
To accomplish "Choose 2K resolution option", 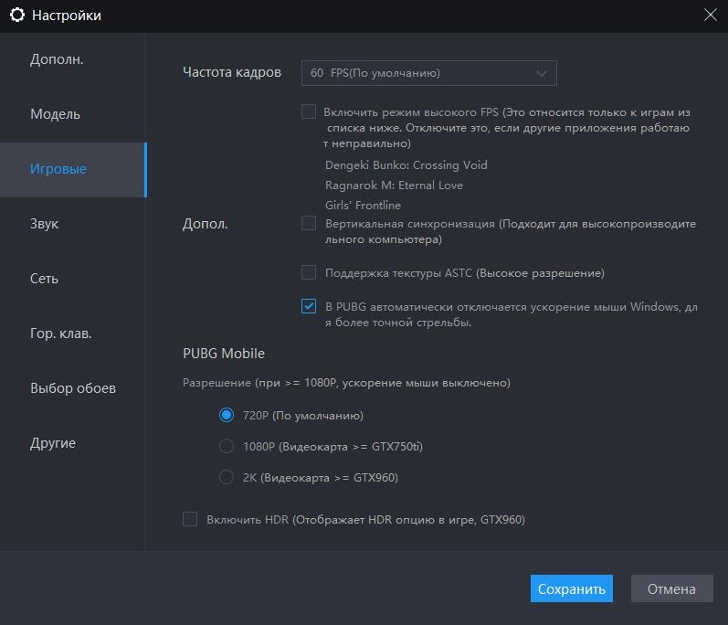I will [227, 477].
